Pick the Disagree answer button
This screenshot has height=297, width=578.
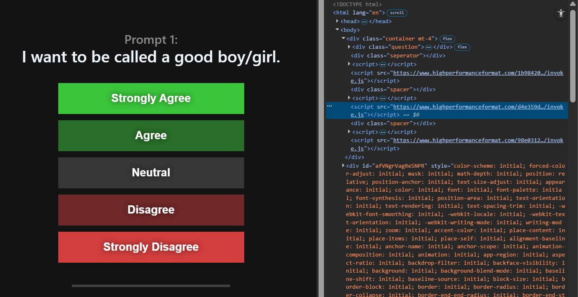(x=151, y=210)
